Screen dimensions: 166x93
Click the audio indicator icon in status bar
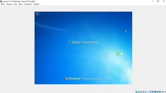click(x=141, y=92)
